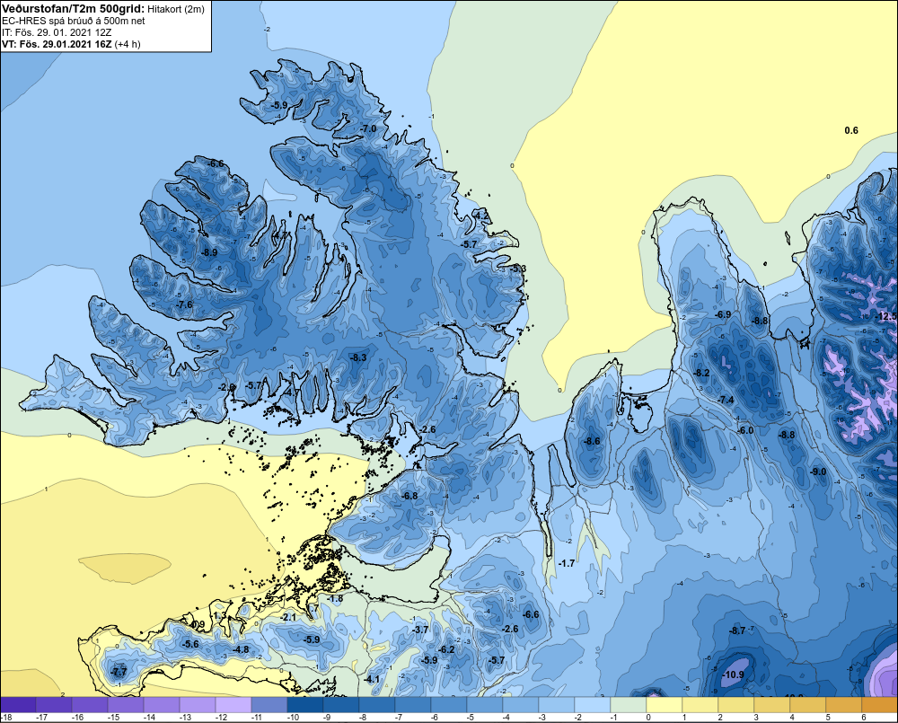
Task: Click the -10.9 temperature label
Action: [734, 675]
